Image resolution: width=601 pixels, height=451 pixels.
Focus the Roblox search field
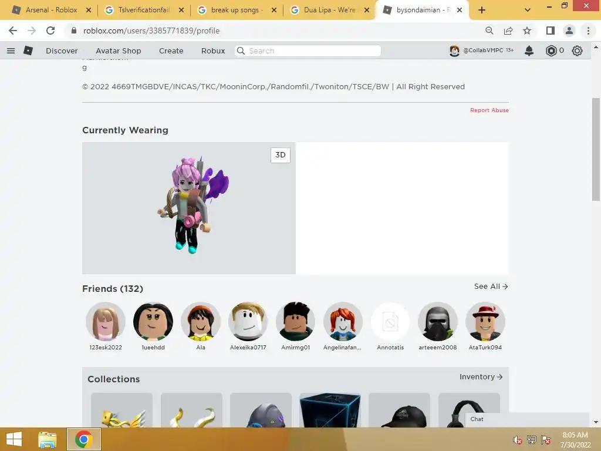tap(308, 51)
